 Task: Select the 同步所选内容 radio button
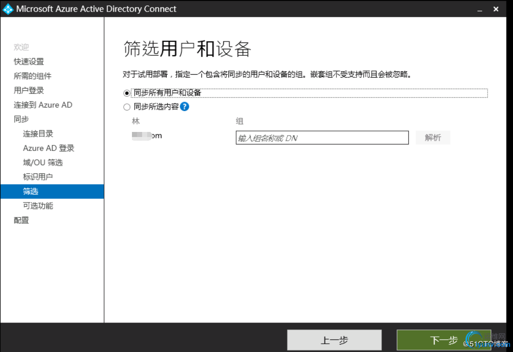pyautogui.click(x=126, y=107)
